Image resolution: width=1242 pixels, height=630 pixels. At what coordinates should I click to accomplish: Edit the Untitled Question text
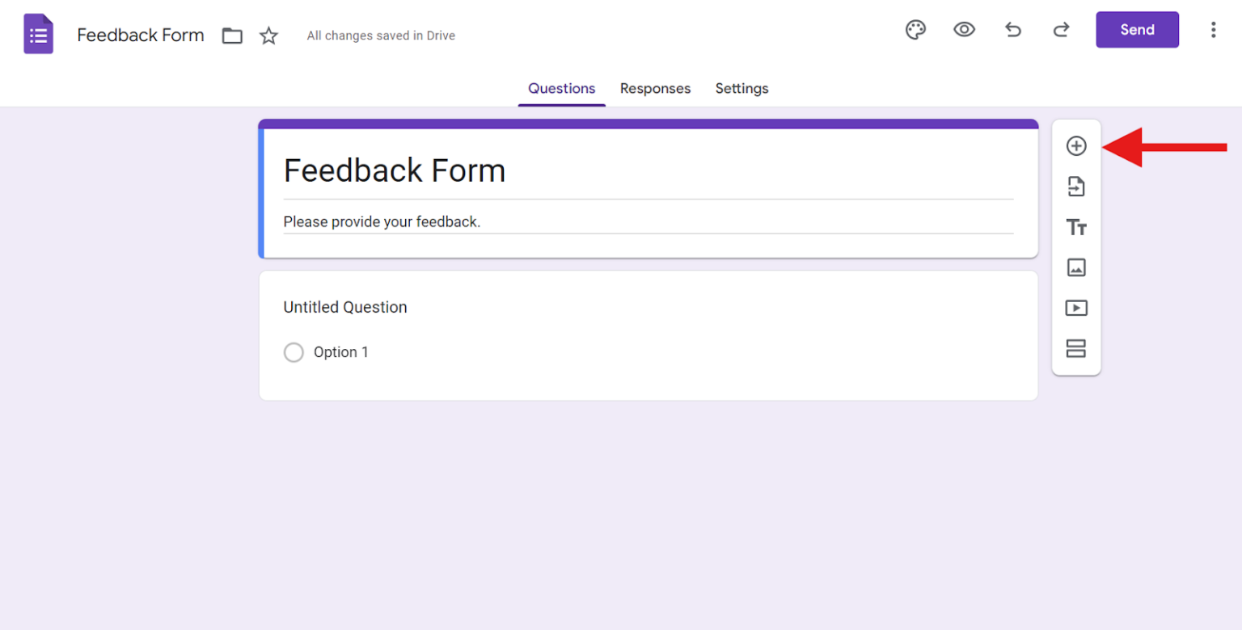(x=345, y=307)
